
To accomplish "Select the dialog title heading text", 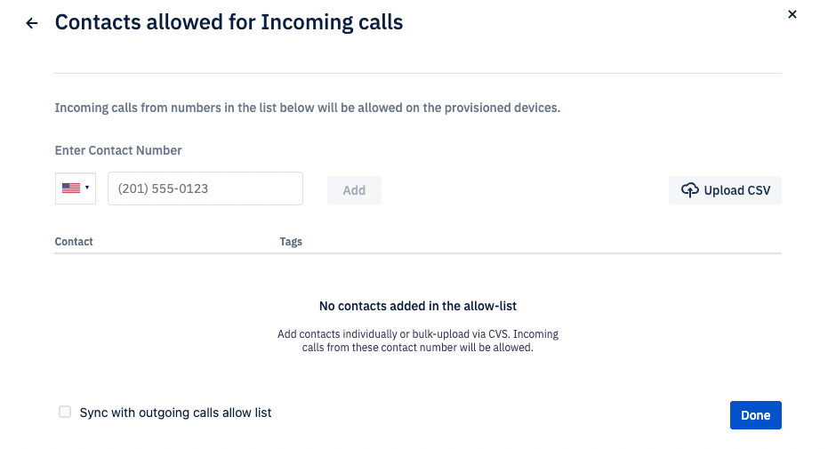I will coord(229,22).
